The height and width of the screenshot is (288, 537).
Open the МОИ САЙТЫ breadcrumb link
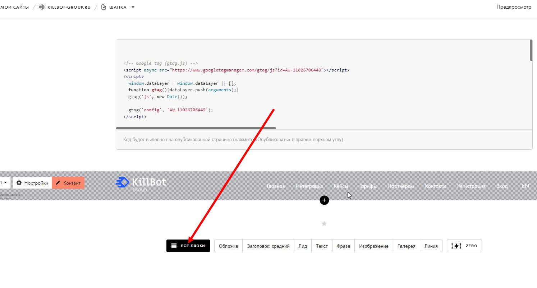point(14,7)
